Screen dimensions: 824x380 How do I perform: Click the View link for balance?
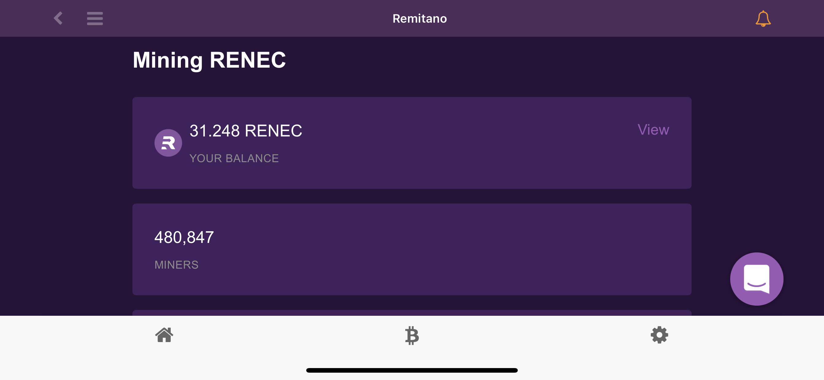(x=653, y=130)
